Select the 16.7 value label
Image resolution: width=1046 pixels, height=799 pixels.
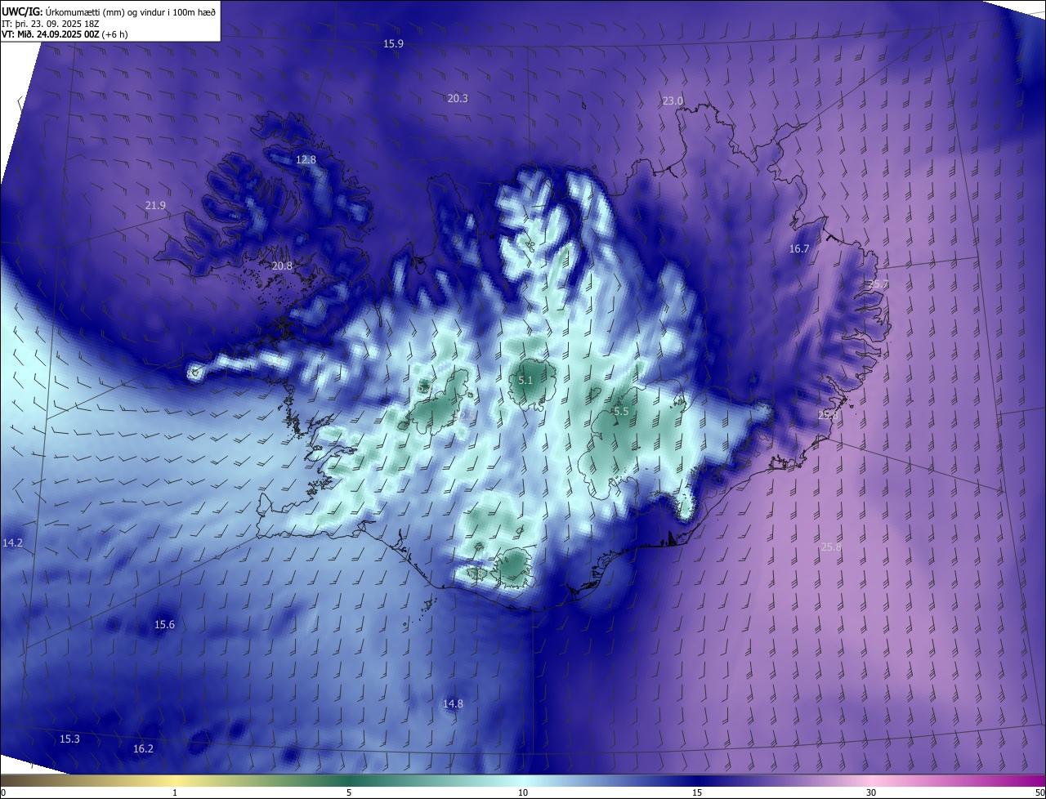[799, 248]
